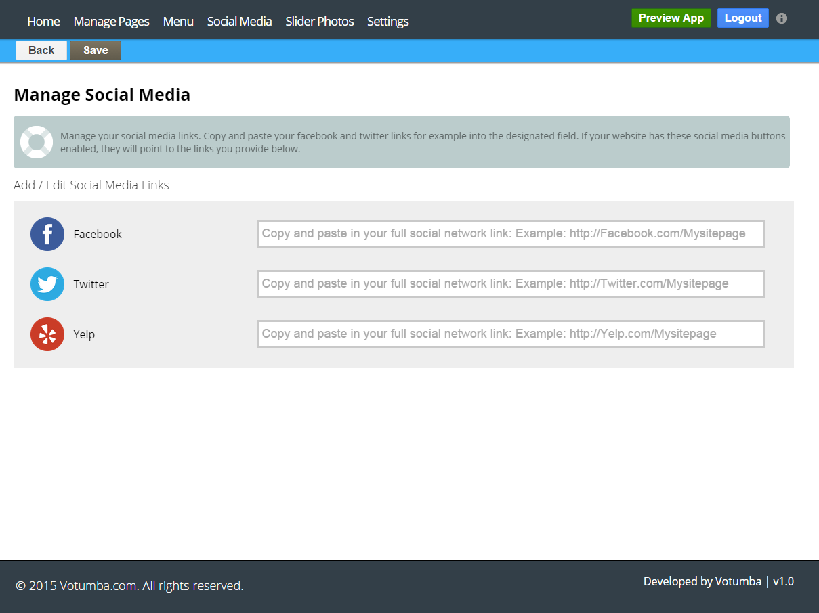
Task: Open Slider Photos
Action: tap(320, 22)
